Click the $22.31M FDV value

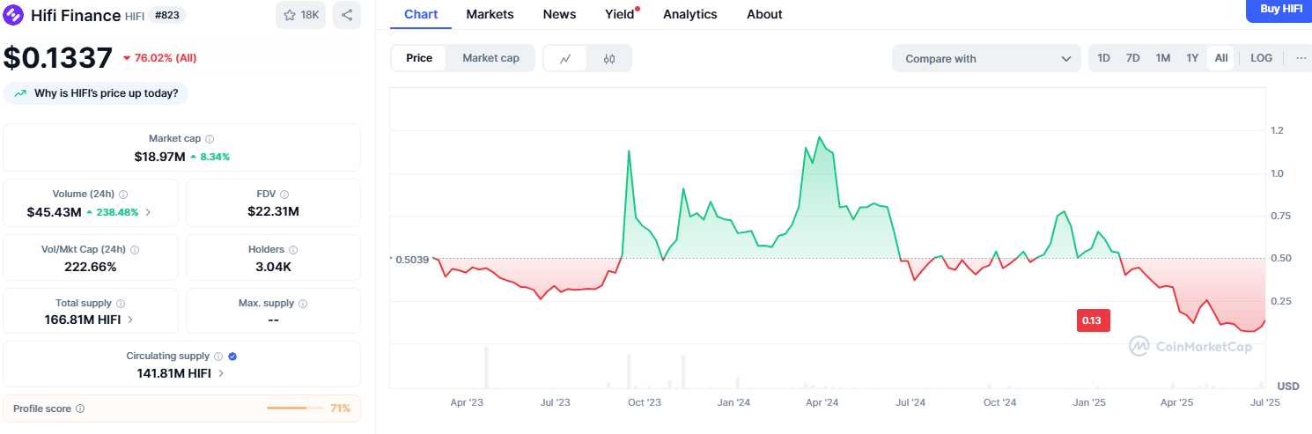click(273, 212)
